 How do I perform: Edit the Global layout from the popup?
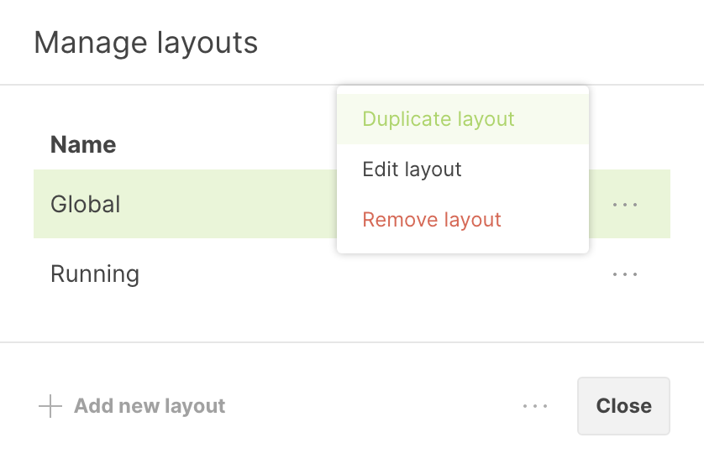412,169
